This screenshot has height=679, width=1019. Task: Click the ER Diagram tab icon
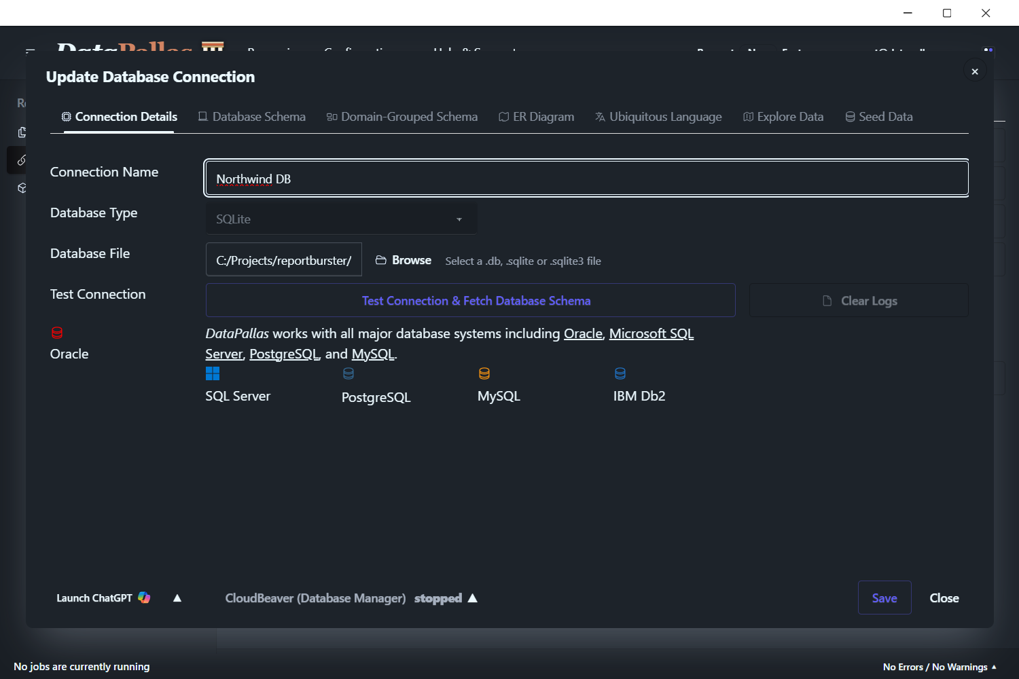(x=503, y=117)
